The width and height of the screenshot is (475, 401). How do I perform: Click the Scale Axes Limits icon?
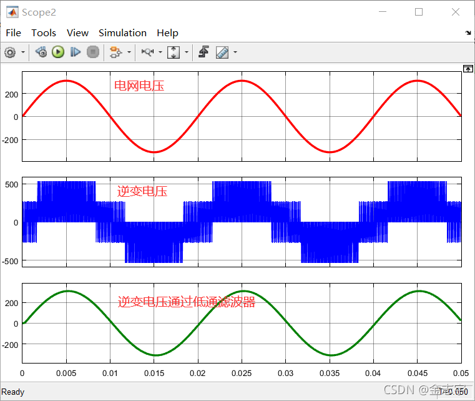pos(174,52)
